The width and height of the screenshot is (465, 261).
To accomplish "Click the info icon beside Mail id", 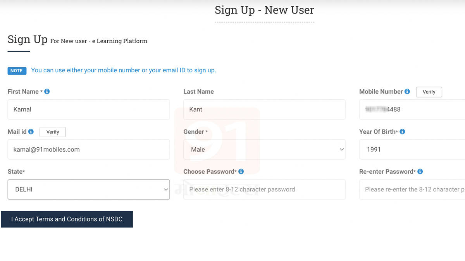I will click(x=31, y=131).
